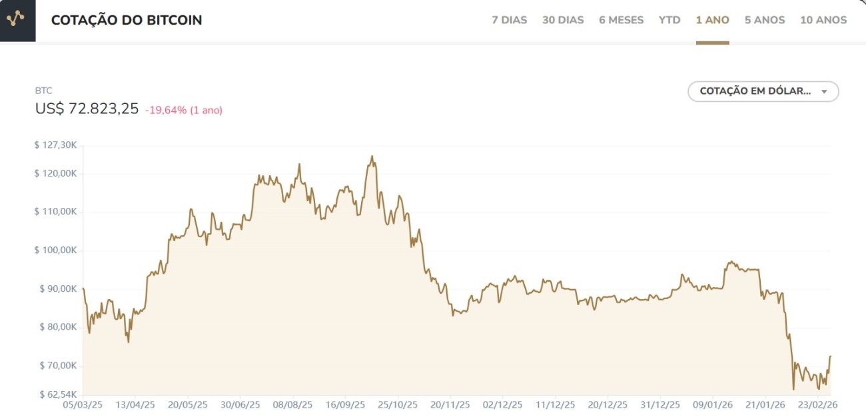The height and width of the screenshot is (417, 866).
Task: View the 6 MESES price chart
Action: coord(621,20)
